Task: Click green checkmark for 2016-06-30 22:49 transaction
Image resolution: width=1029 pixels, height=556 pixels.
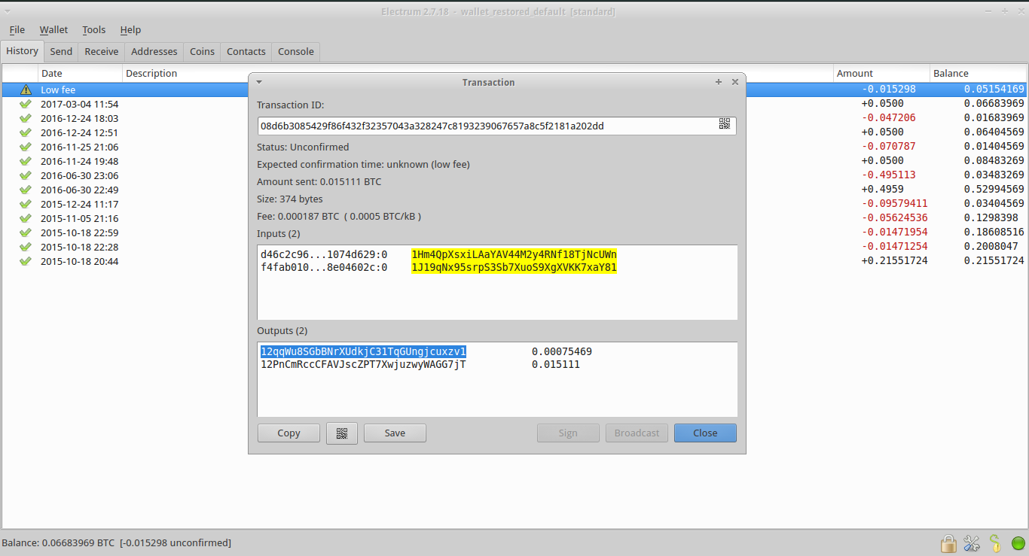Action: tap(26, 190)
